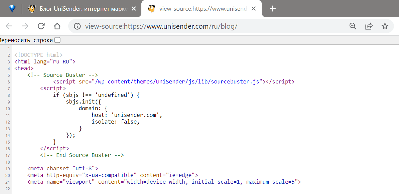Click line number 21 in gutter
The height and width of the screenshot is (194, 399).
(7, 182)
